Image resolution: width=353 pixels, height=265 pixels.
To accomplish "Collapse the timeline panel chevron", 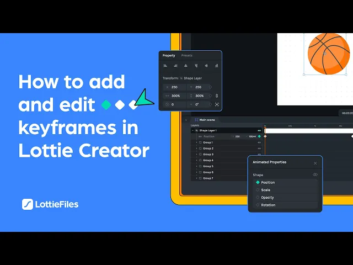I will click(x=186, y=120).
